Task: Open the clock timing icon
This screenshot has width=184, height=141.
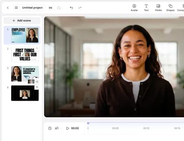Action: point(50,128)
